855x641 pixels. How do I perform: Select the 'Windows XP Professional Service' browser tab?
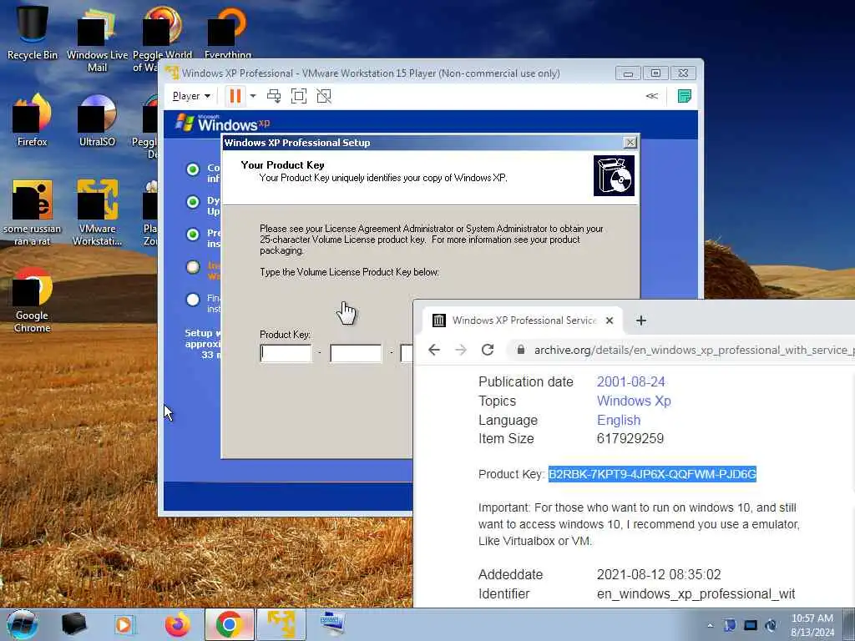[524, 320]
